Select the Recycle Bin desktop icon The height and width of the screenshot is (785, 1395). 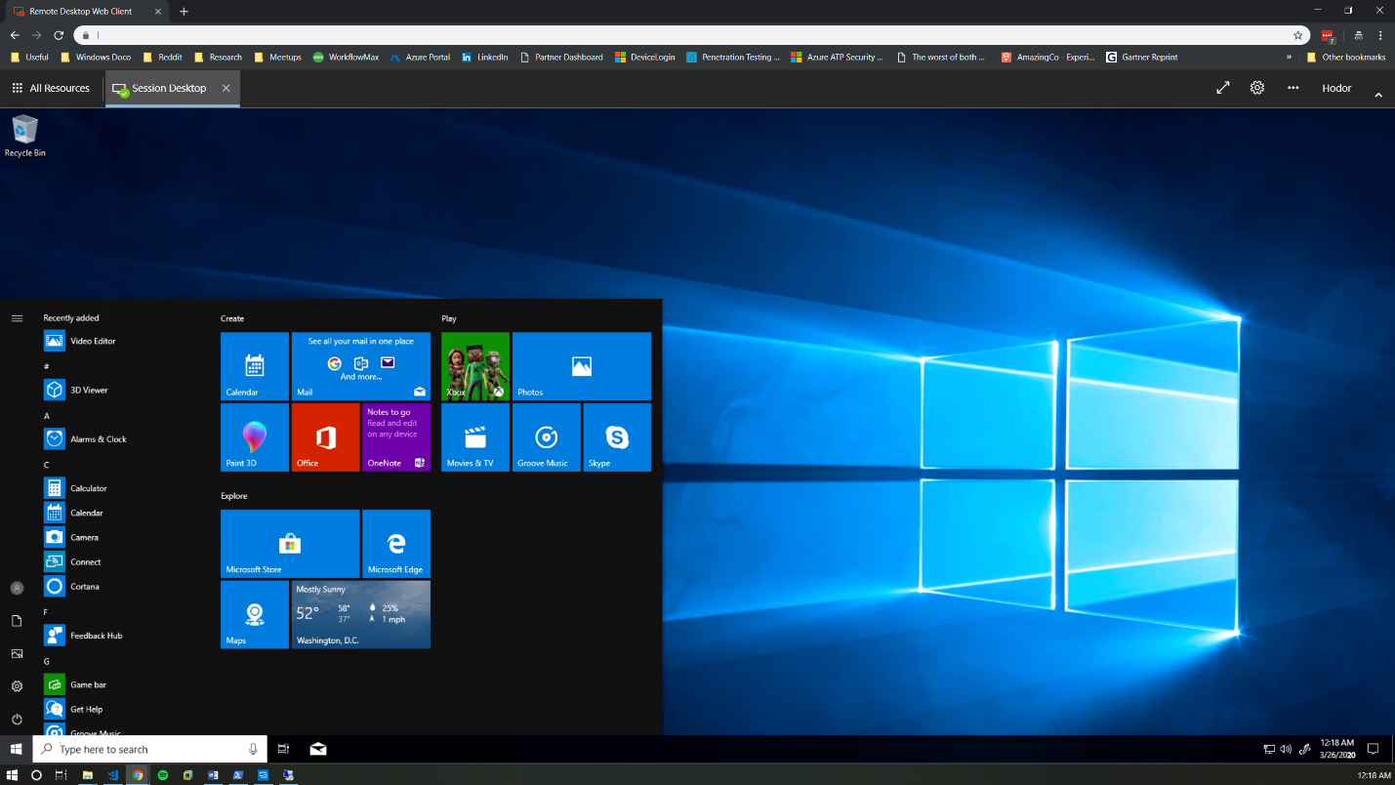click(x=24, y=136)
